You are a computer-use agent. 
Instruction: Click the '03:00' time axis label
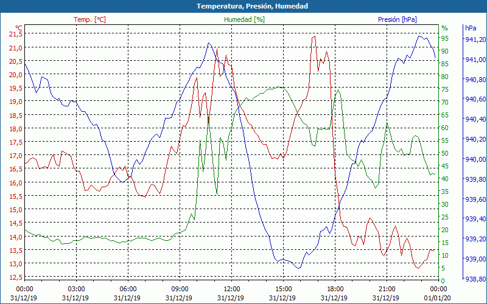(x=76, y=289)
